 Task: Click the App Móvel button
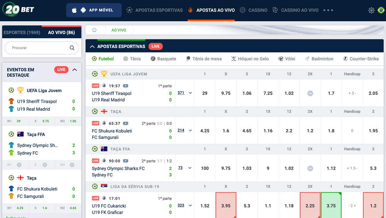[94, 10]
